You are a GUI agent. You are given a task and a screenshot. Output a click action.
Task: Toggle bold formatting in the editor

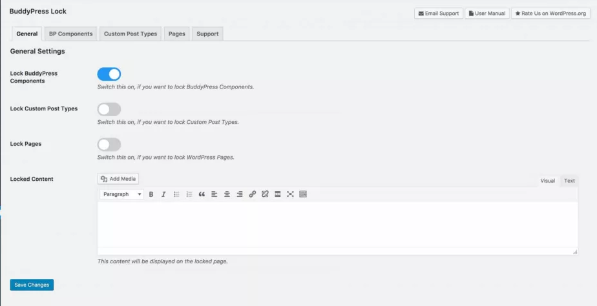click(x=151, y=194)
